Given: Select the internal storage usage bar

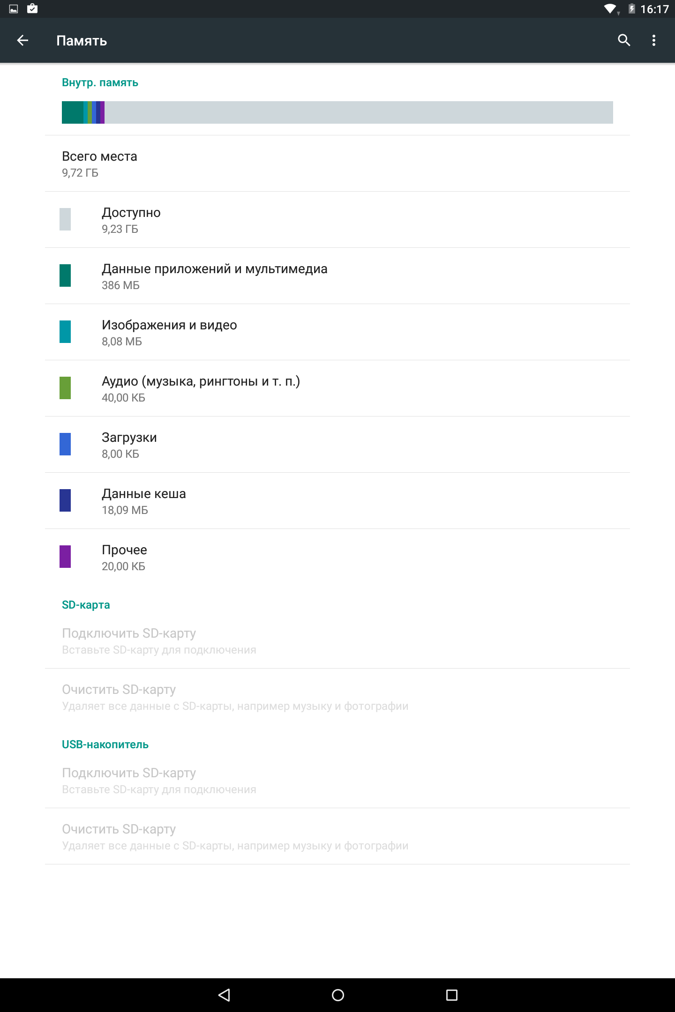Looking at the screenshot, I should 337,112.
